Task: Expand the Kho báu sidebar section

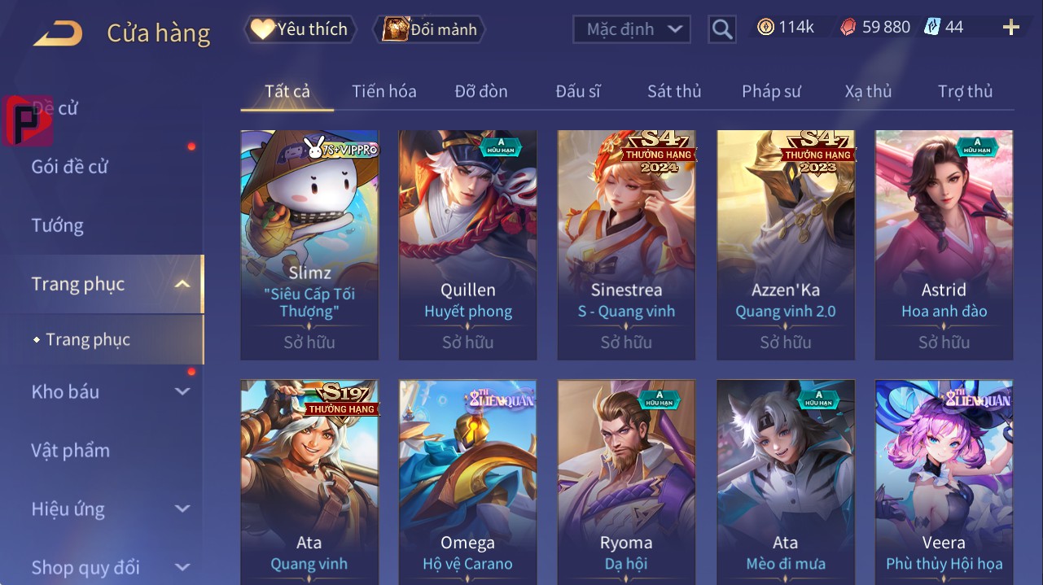Action: [x=182, y=391]
